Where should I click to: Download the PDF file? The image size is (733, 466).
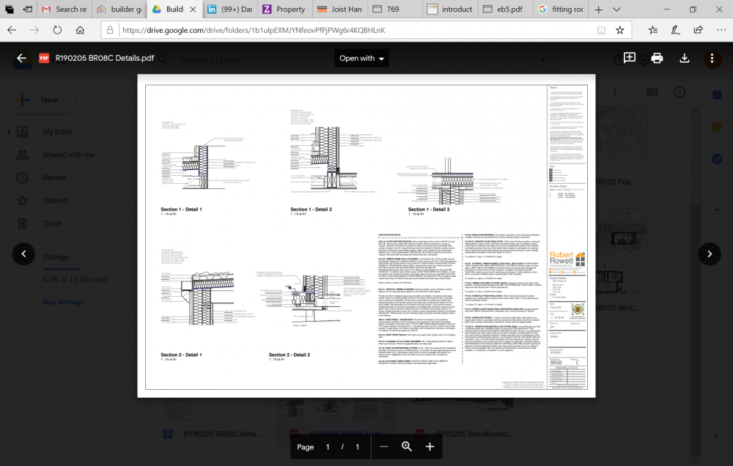(685, 58)
